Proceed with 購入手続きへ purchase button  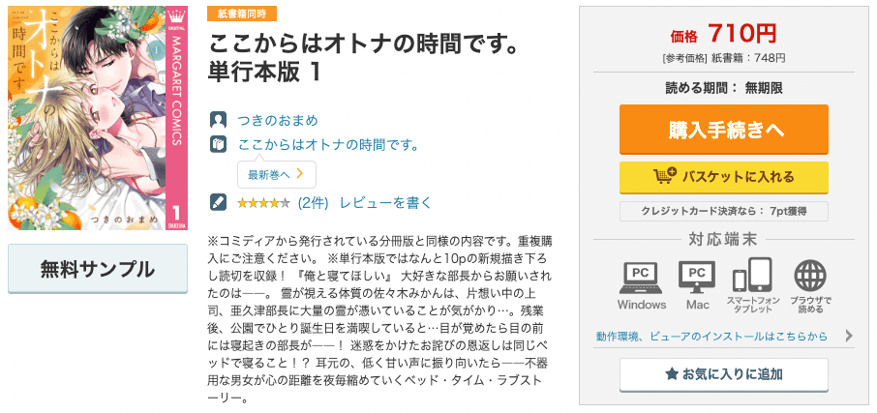[724, 129]
